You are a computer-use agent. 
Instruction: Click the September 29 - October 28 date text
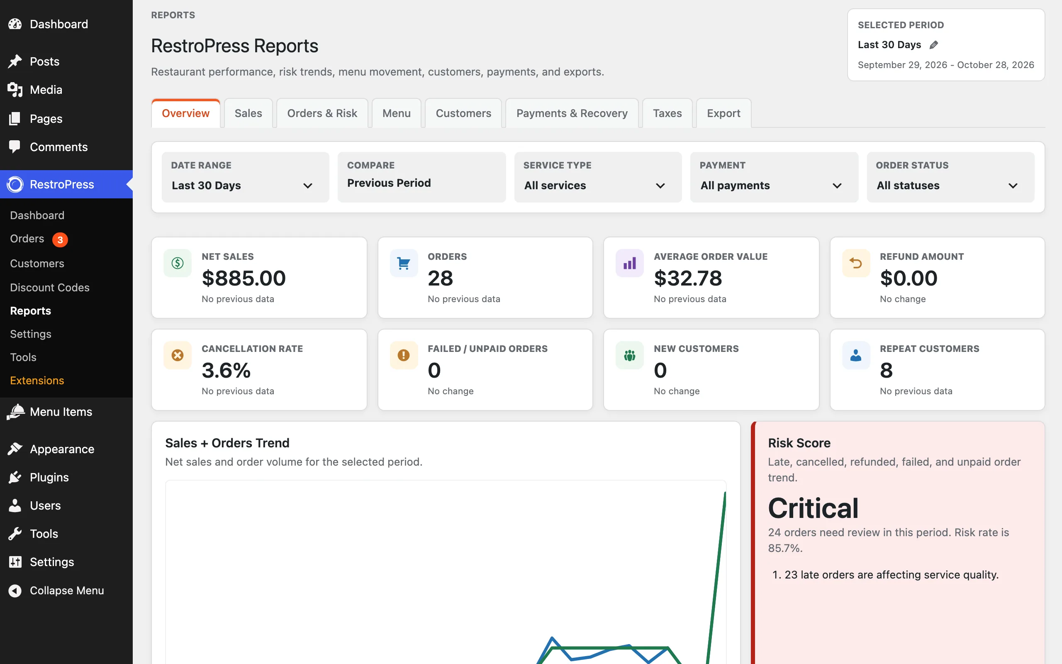[946, 65]
